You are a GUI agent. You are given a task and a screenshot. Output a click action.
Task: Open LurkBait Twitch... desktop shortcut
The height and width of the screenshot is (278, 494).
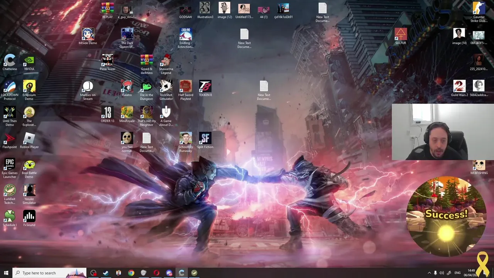pos(10,193)
